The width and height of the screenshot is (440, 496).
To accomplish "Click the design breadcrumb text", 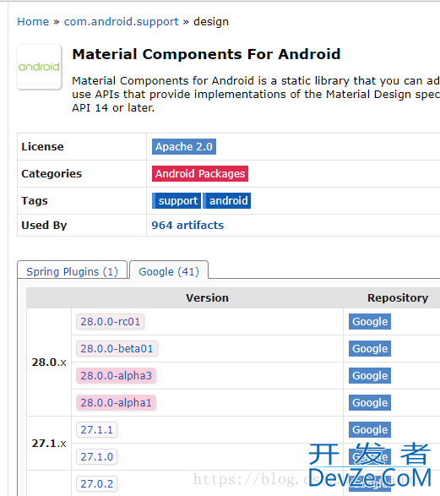I will click(211, 21).
